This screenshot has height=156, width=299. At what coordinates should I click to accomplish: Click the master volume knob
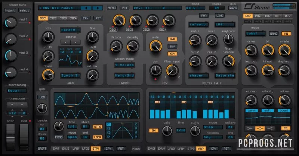285,100
